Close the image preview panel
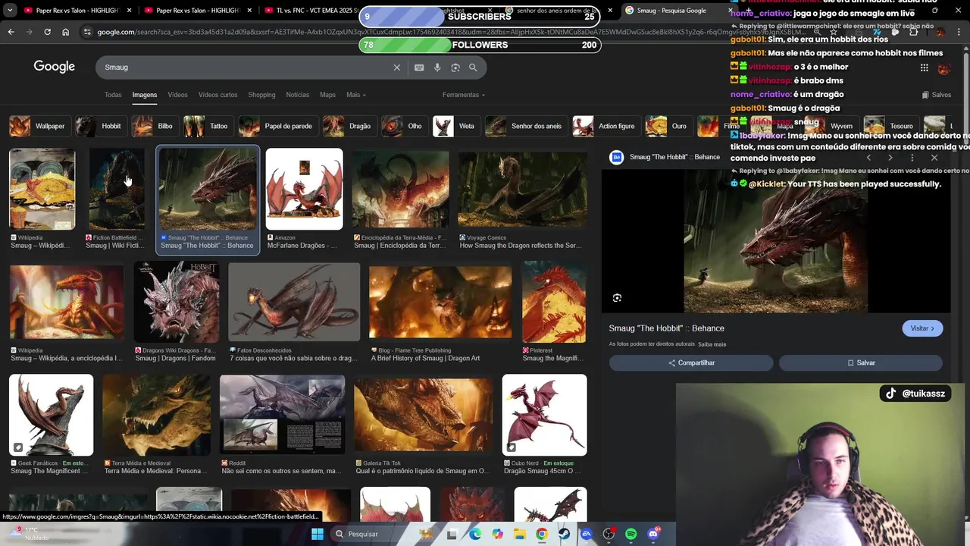The height and width of the screenshot is (546, 970). [x=934, y=158]
